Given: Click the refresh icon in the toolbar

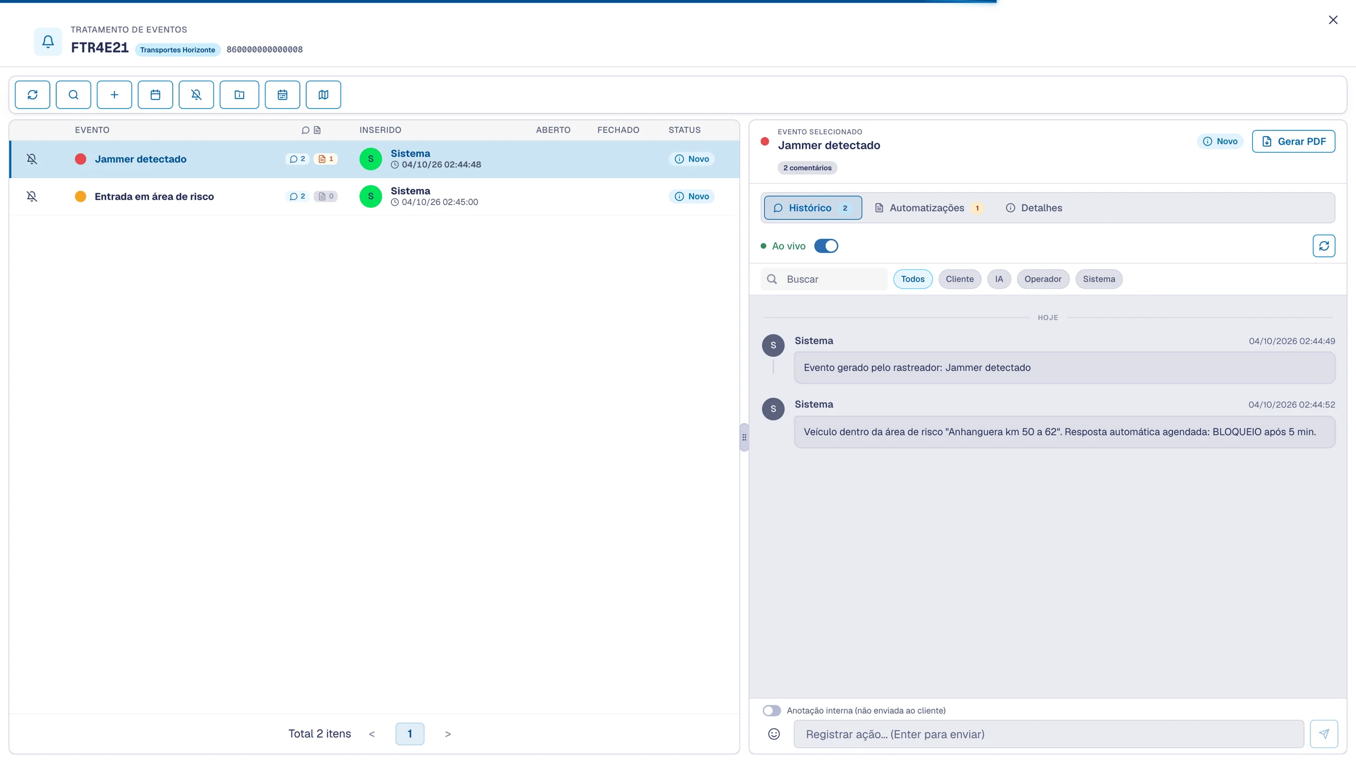Looking at the screenshot, I should tap(32, 95).
